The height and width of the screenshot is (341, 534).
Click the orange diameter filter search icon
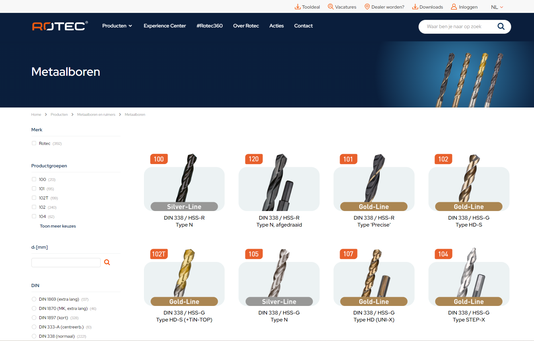(x=107, y=262)
